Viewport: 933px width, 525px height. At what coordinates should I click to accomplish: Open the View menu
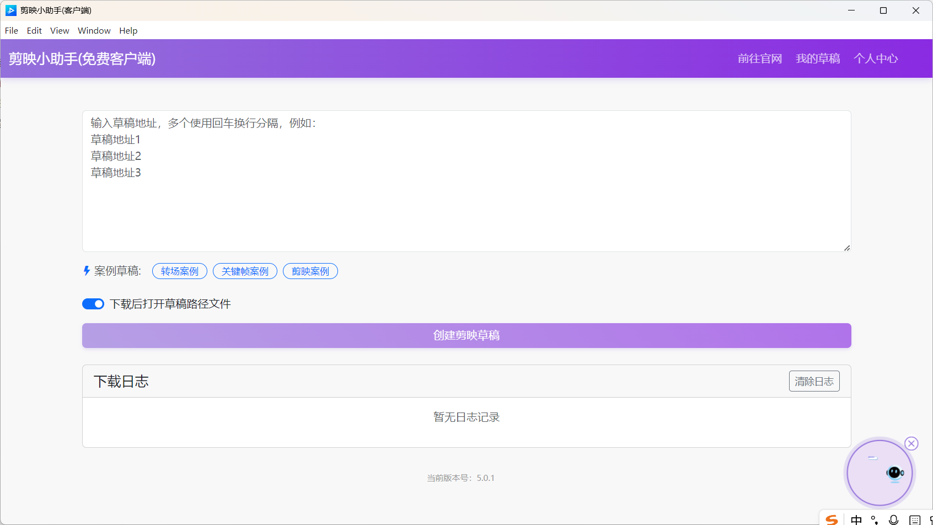click(x=60, y=31)
